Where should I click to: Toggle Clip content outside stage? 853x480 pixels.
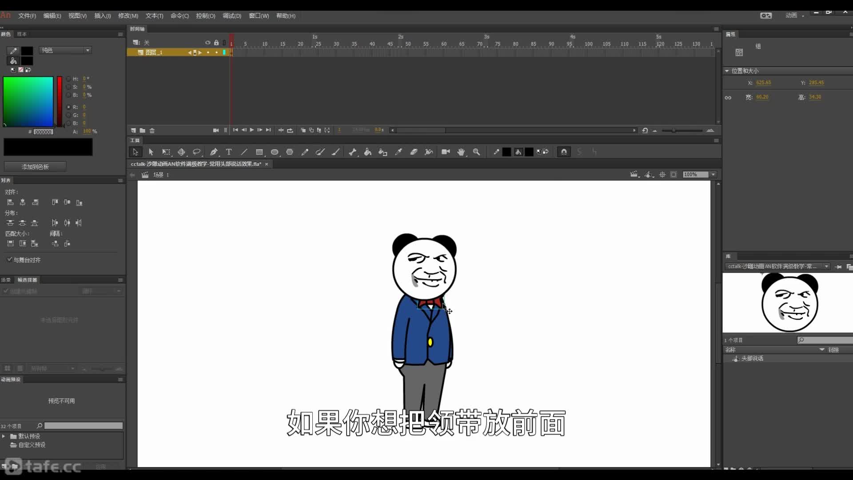pyautogui.click(x=674, y=175)
